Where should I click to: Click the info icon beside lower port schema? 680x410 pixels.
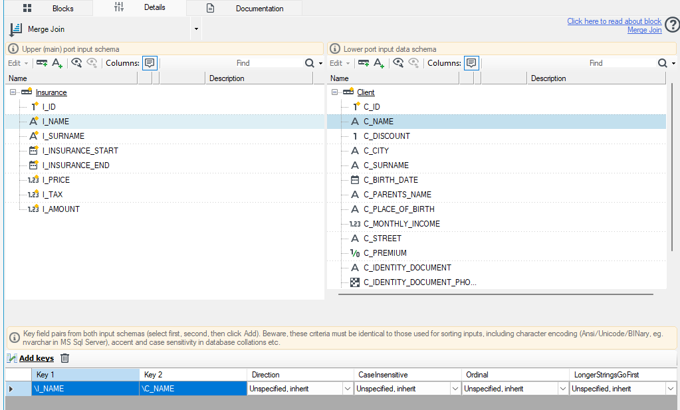click(x=335, y=49)
